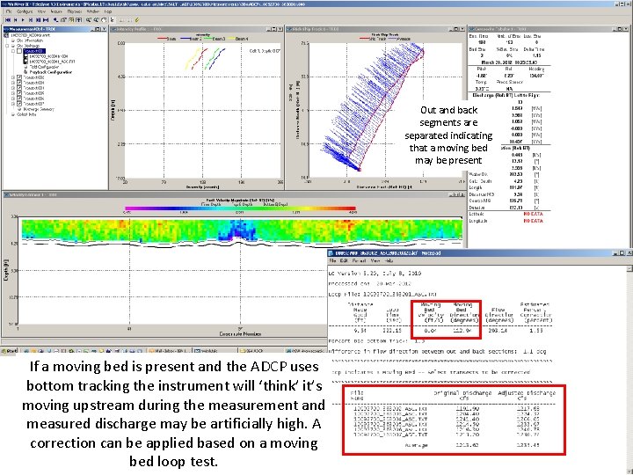This screenshot has width=633, height=475.
Task: Jump to last ensemble in playback toolbar
Action: 46,19
